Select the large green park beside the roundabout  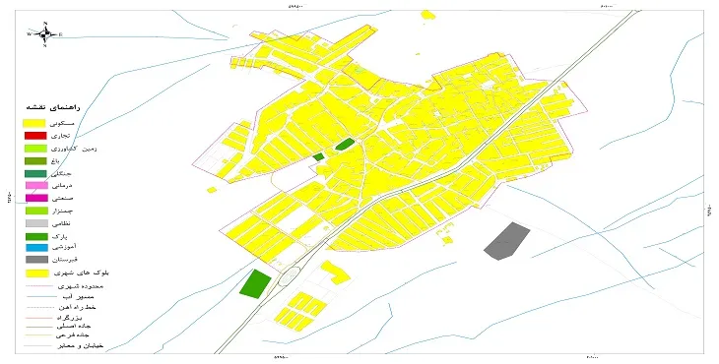point(255,284)
